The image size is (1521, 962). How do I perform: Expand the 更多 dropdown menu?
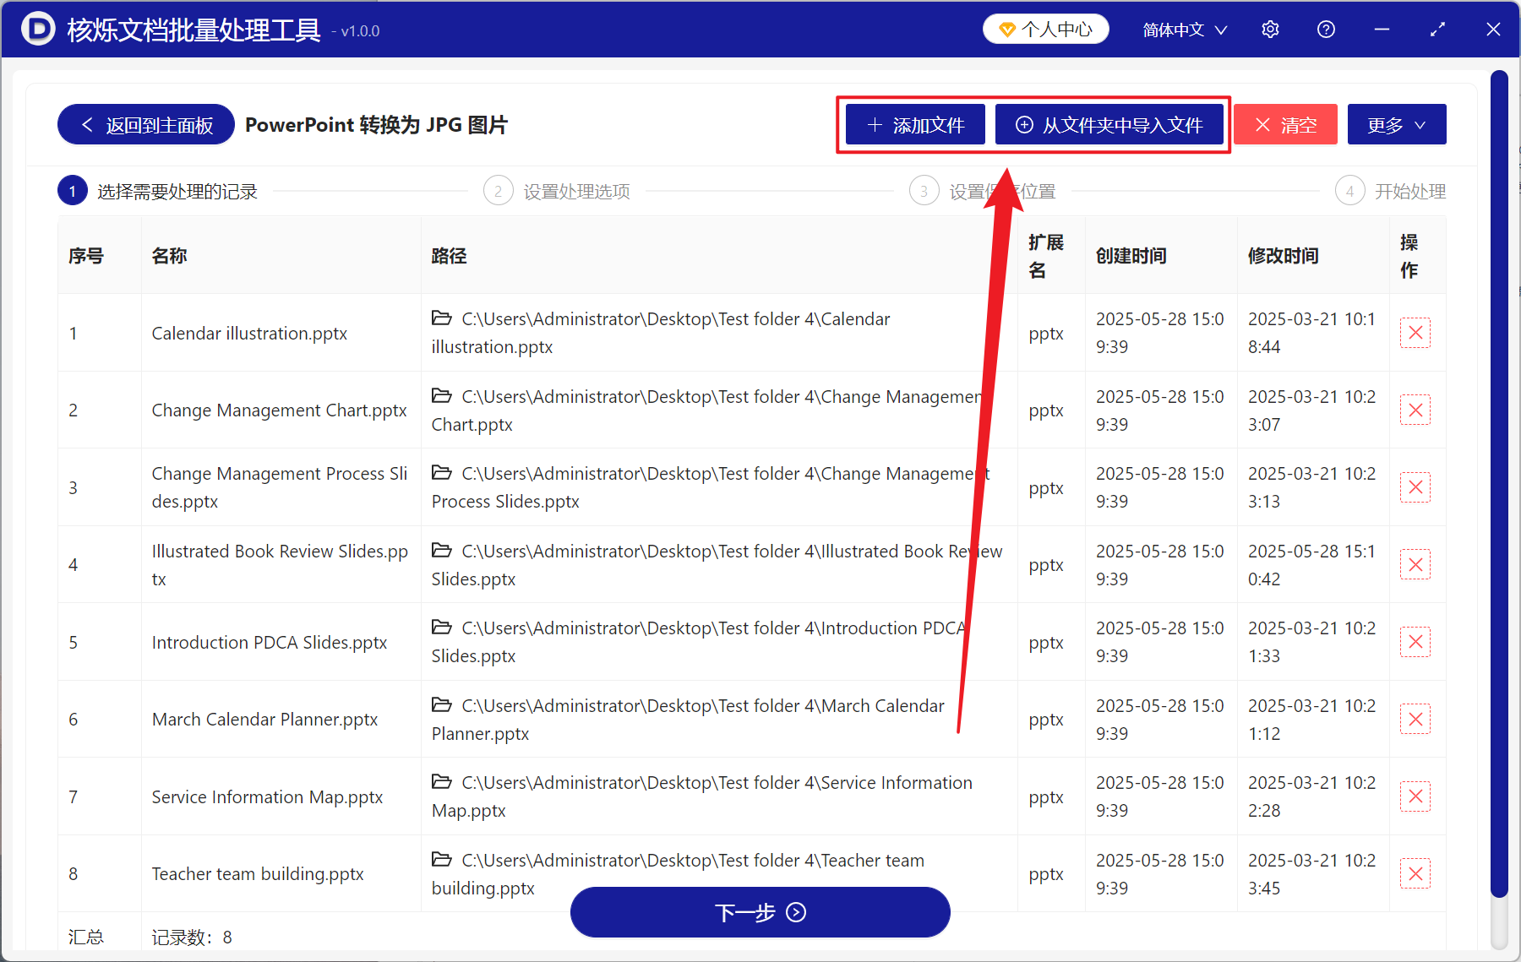(x=1397, y=125)
